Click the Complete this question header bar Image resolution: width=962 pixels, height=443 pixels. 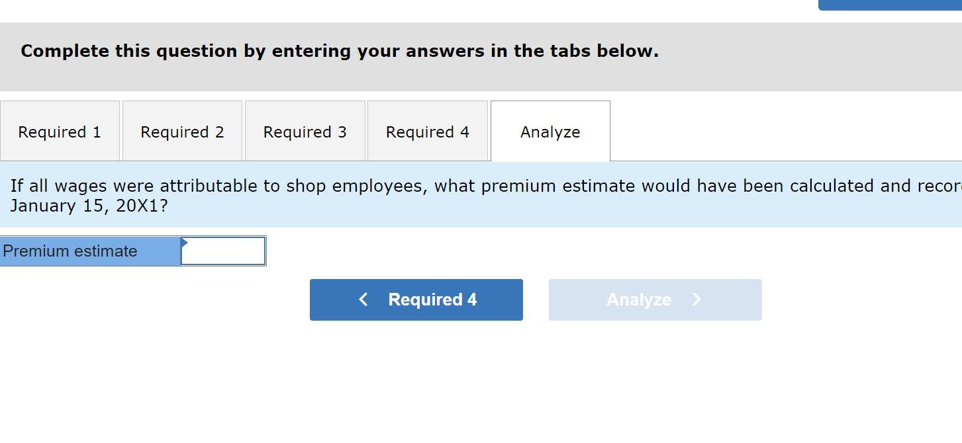tap(339, 51)
